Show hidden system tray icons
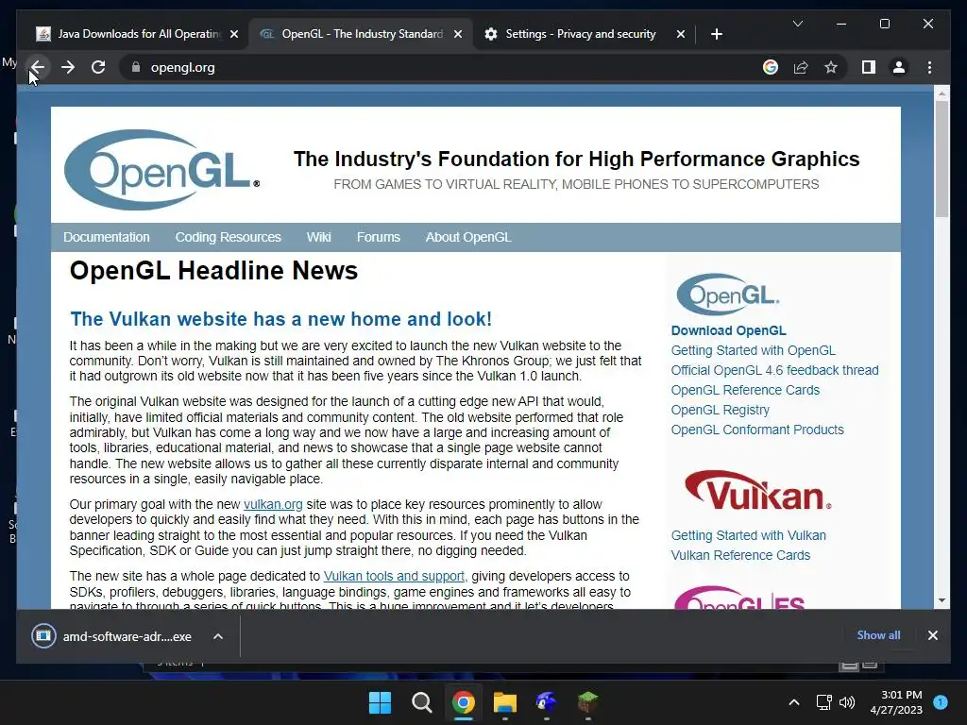The width and height of the screenshot is (967, 725). [x=793, y=702]
